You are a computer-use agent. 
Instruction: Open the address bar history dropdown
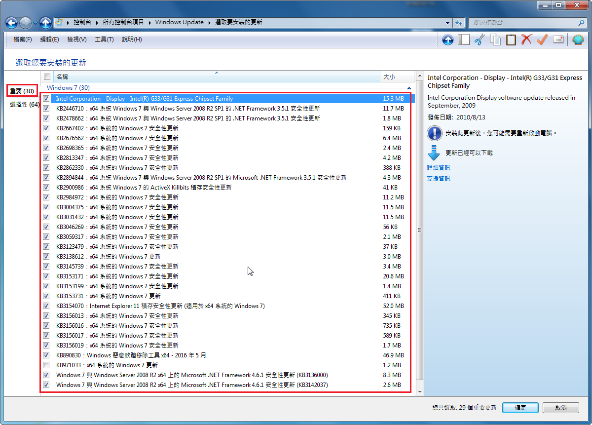(x=447, y=23)
